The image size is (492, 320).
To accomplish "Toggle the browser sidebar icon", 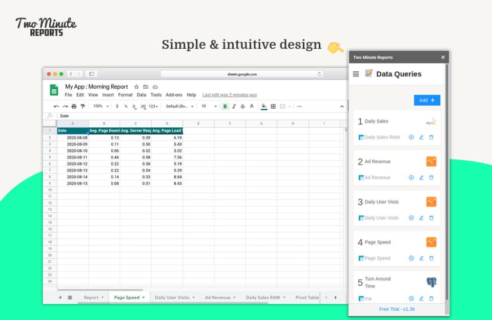I will click(92, 74).
